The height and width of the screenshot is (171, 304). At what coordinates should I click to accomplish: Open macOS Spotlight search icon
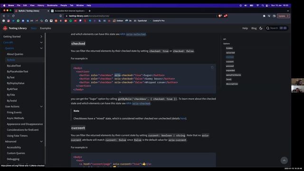[x=263, y=5]
